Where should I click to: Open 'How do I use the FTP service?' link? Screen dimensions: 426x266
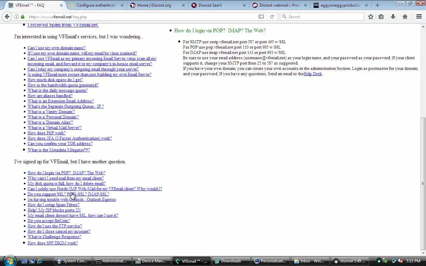pos(55,226)
